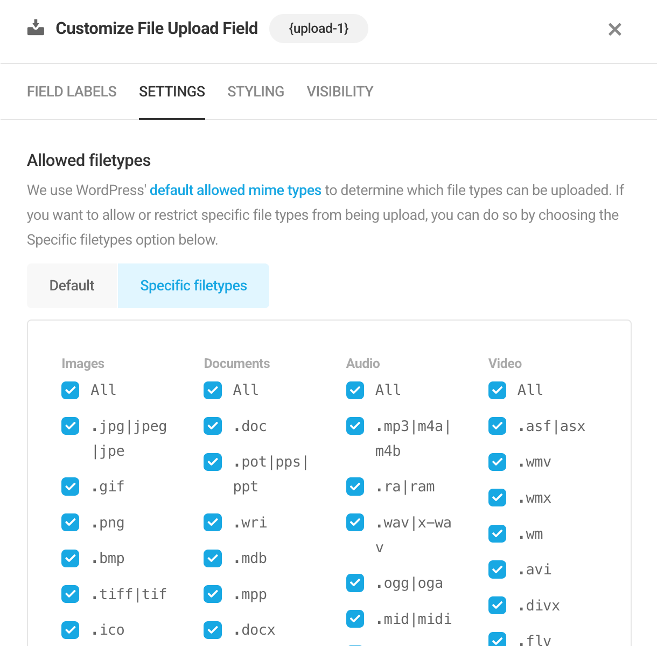Viewport: 657px width, 646px height.
Task: Uncheck the .wav|x-wav filetype
Action: (x=355, y=523)
